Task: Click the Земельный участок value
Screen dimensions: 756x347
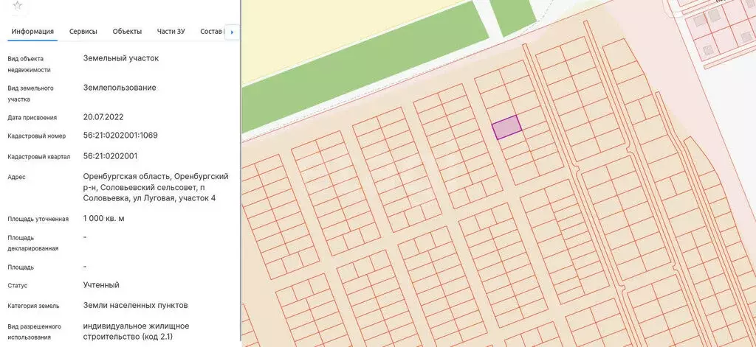Action: (121, 58)
